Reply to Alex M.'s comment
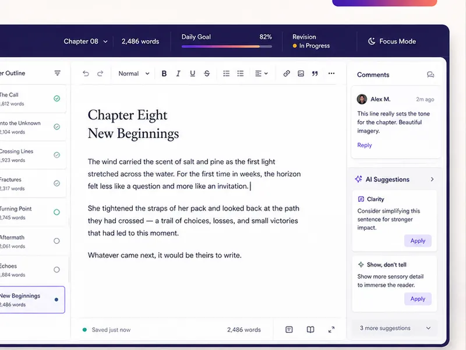 click(365, 145)
